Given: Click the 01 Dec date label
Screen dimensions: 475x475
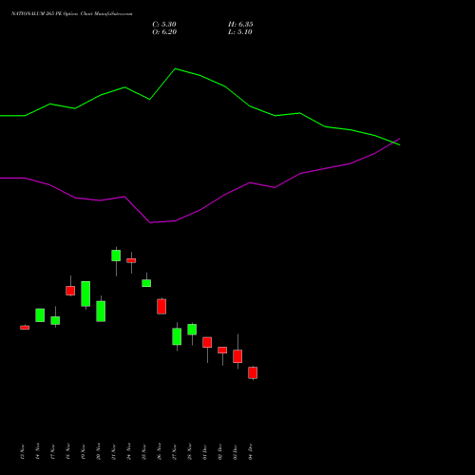Looking at the screenshot, I should (x=205, y=451).
